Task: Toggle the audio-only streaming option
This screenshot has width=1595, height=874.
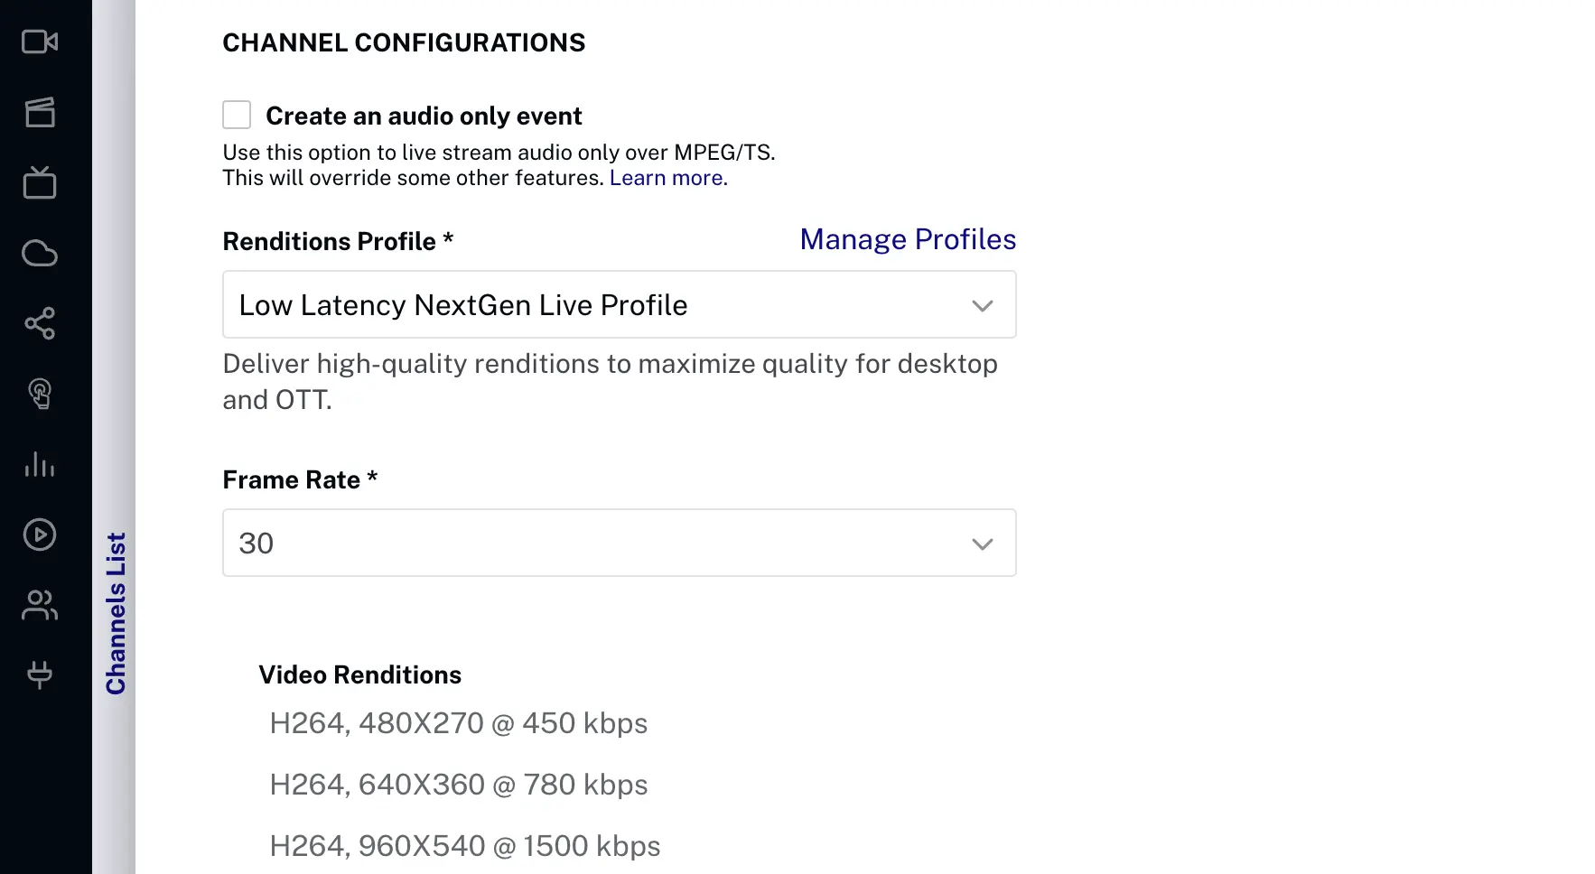Action: coord(236,115)
